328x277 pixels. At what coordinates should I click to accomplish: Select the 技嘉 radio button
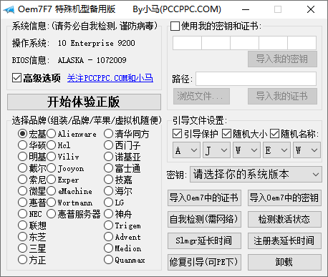108,180
